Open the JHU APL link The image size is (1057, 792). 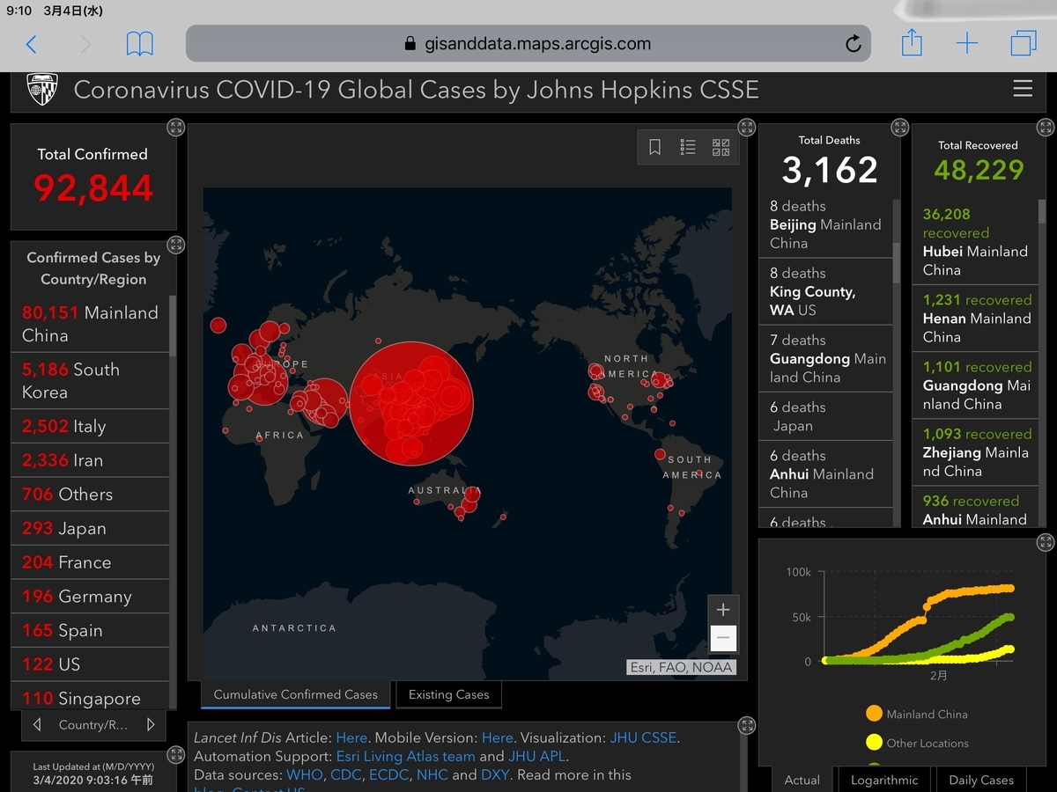[537, 756]
